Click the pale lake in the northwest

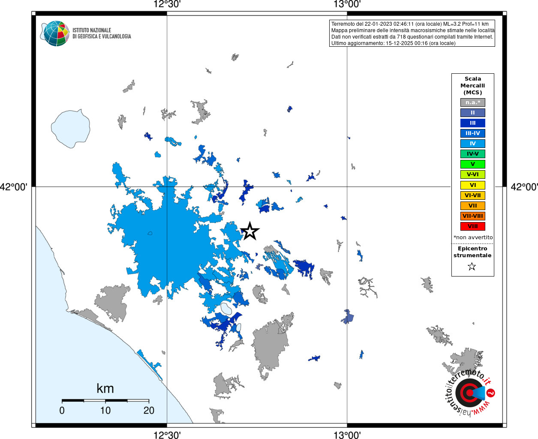tap(71, 129)
